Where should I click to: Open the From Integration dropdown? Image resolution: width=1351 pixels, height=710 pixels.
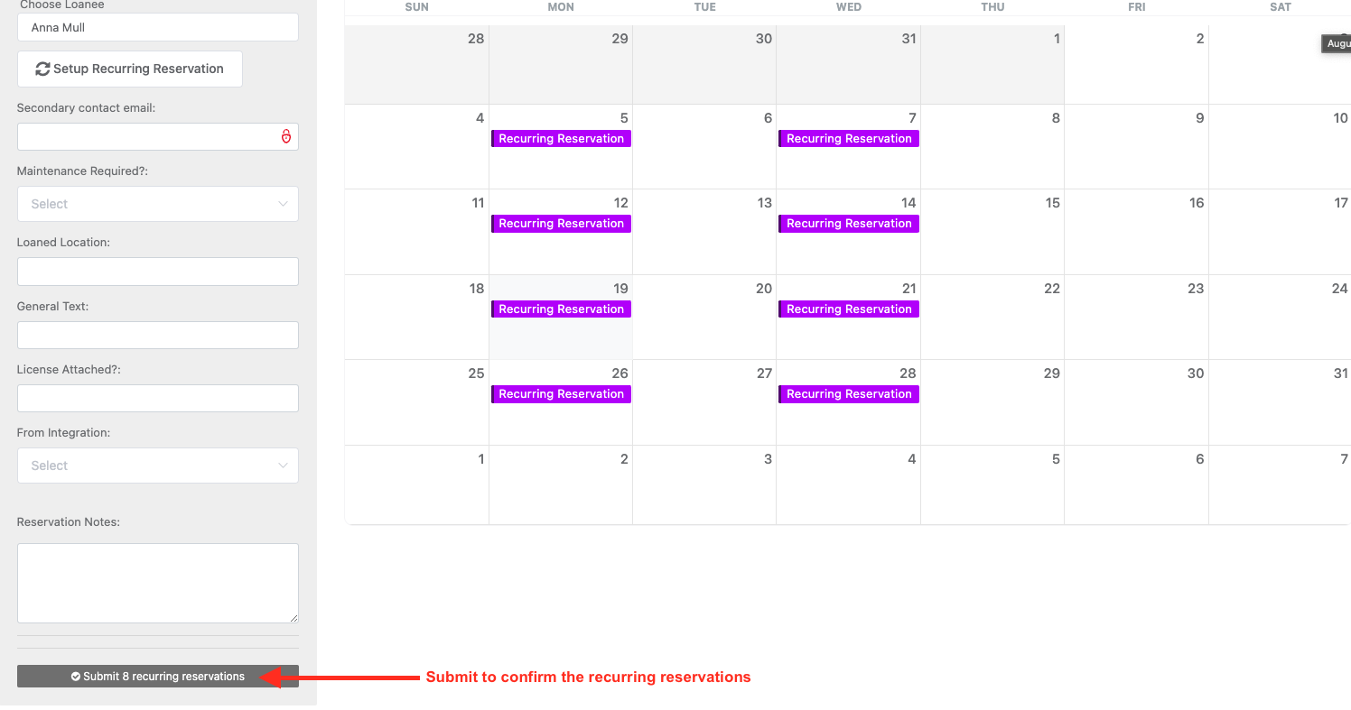coord(158,466)
